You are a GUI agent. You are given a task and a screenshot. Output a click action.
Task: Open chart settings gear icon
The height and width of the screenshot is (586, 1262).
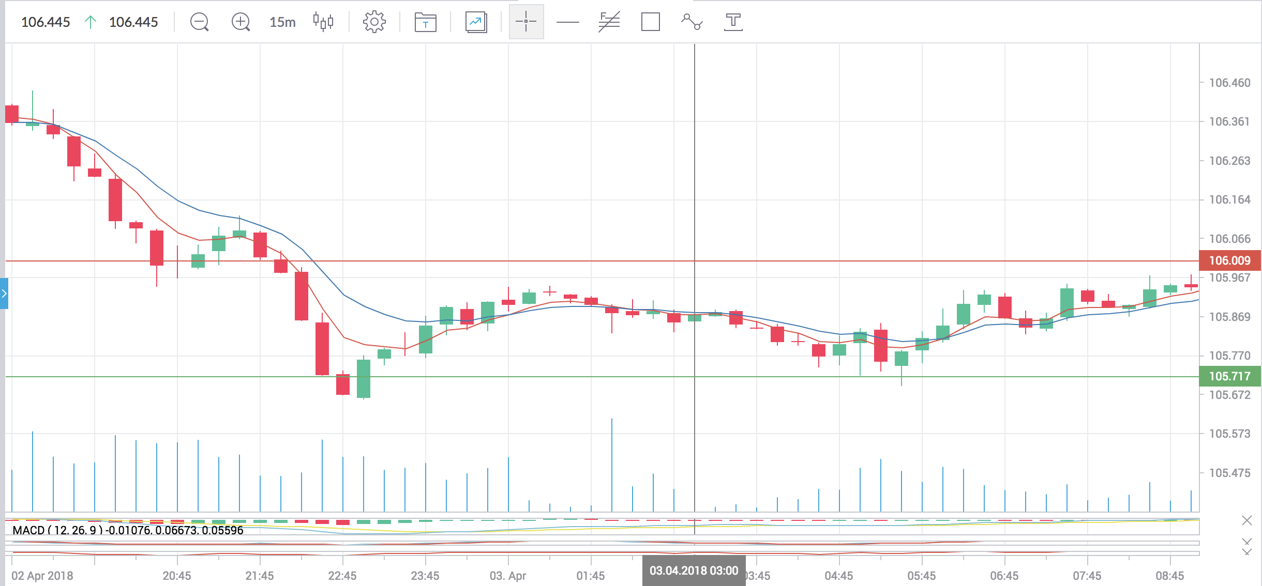pyautogui.click(x=374, y=22)
